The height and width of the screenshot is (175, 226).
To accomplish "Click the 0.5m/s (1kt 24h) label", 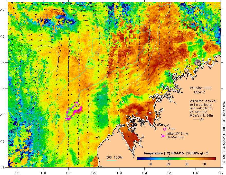I will pyautogui.click(x=201, y=116).
